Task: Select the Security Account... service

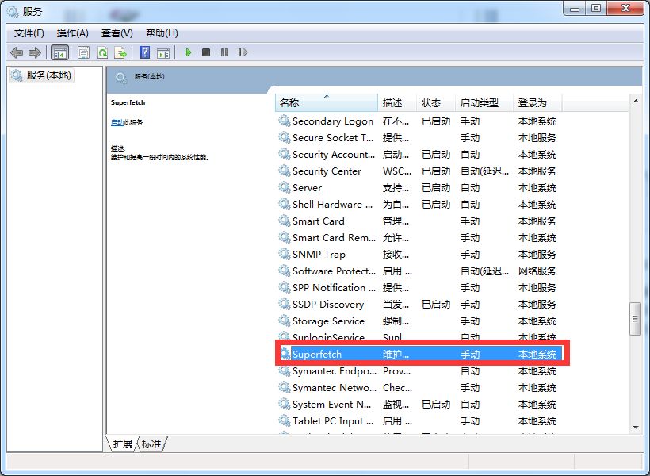Action: point(419,155)
